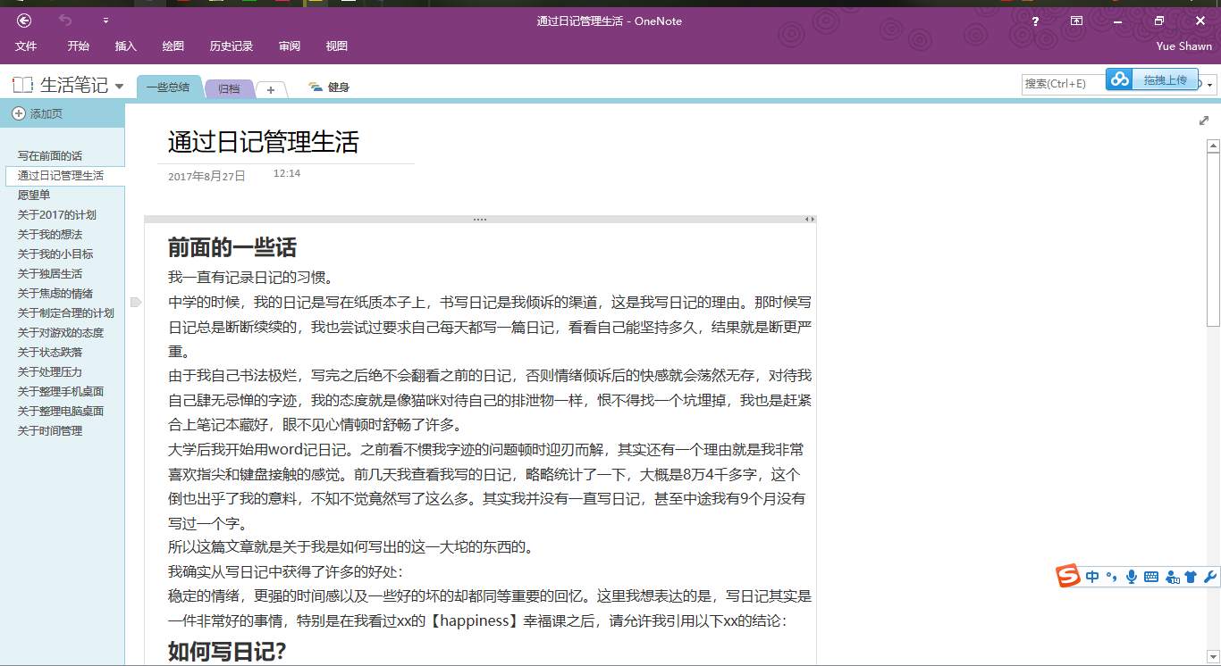Viewport: 1221px width, 666px height.
Task: Open the 健身 section group
Action: [329, 87]
